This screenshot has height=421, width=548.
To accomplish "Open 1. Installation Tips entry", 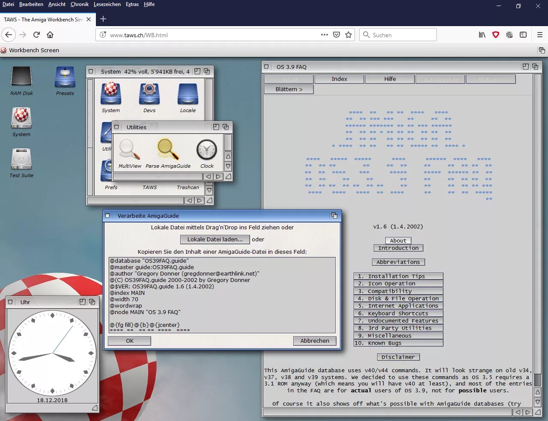I will pos(399,276).
